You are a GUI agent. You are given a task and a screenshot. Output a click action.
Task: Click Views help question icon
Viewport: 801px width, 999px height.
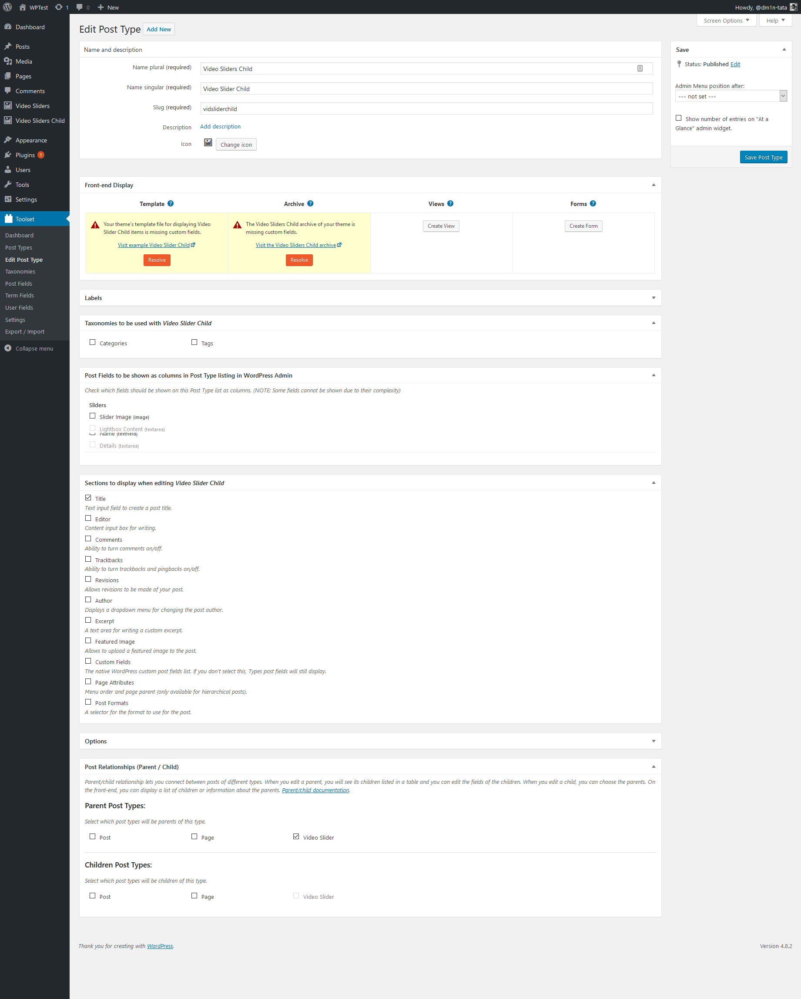tap(450, 203)
